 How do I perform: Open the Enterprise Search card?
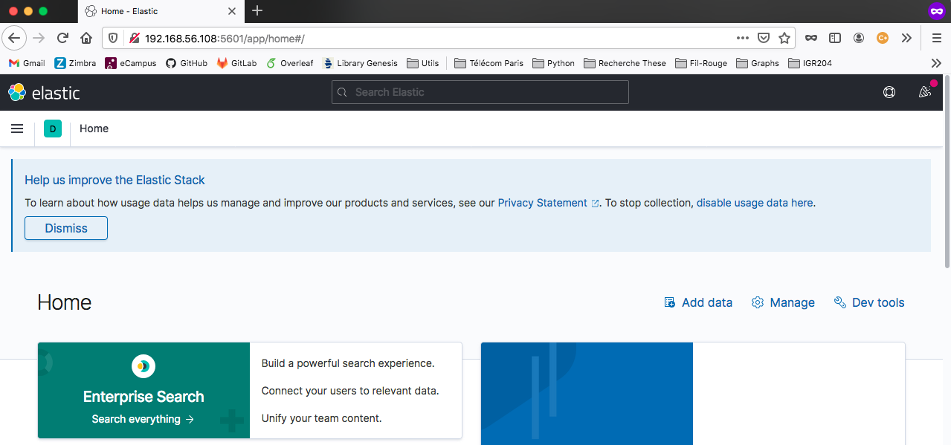(x=250, y=390)
